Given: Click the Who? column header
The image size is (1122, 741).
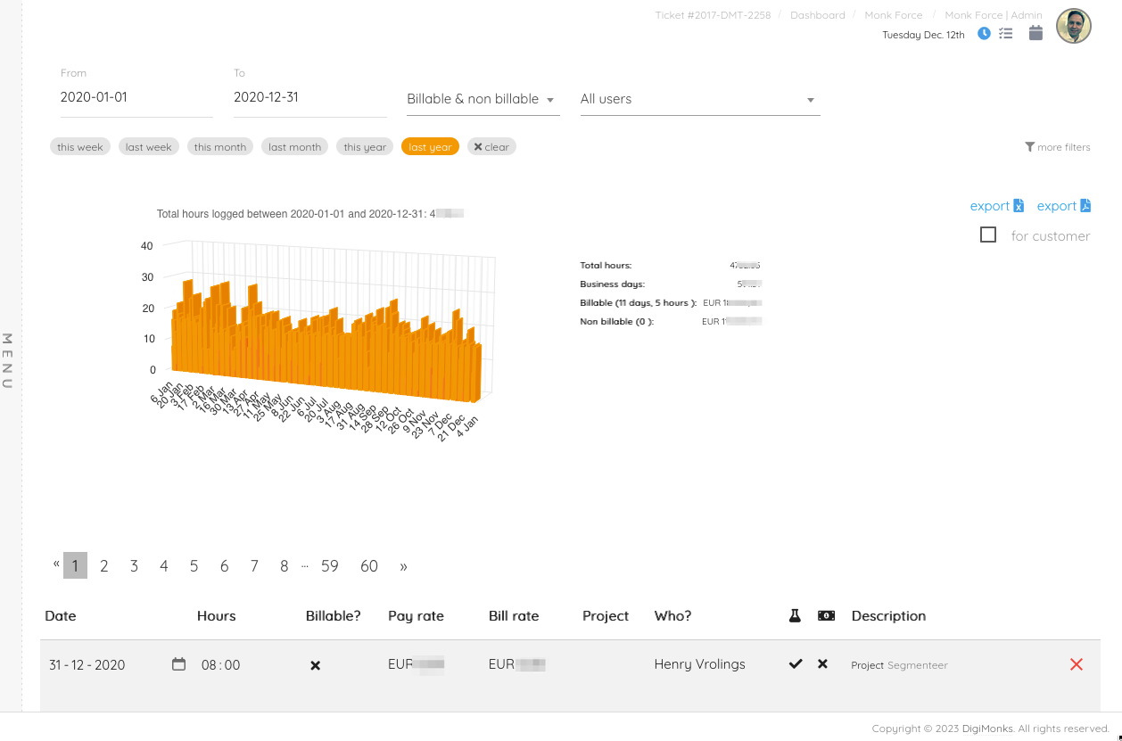Looking at the screenshot, I should (x=672, y=616).
